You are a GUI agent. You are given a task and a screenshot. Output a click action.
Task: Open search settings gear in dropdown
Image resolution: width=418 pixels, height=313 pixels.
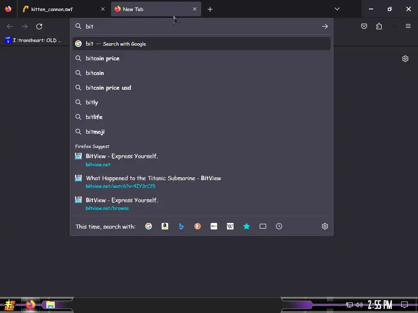pos(325,226)
